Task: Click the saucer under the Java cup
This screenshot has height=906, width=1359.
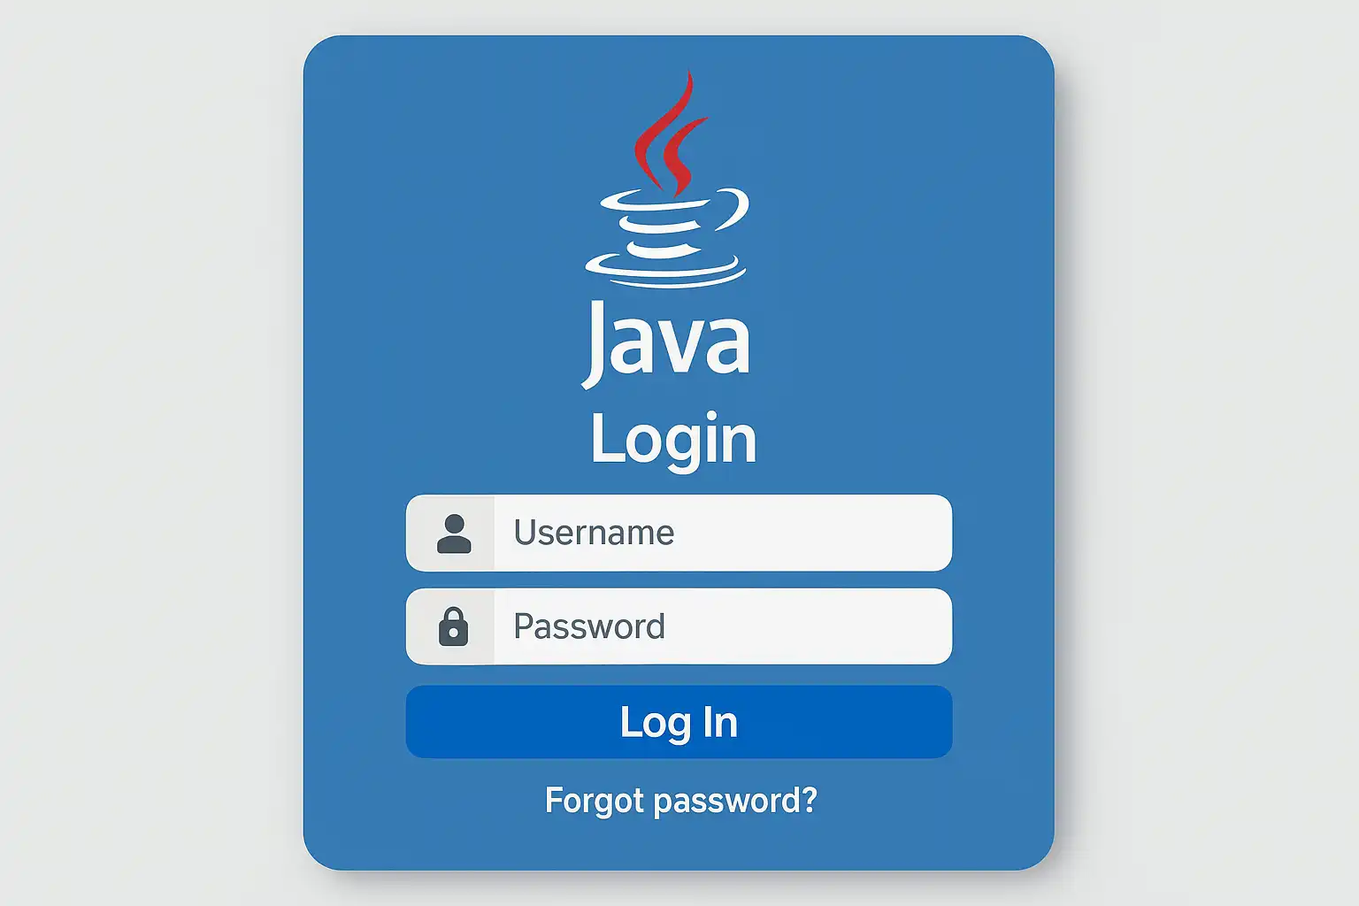Action: [x=665, y=269]
